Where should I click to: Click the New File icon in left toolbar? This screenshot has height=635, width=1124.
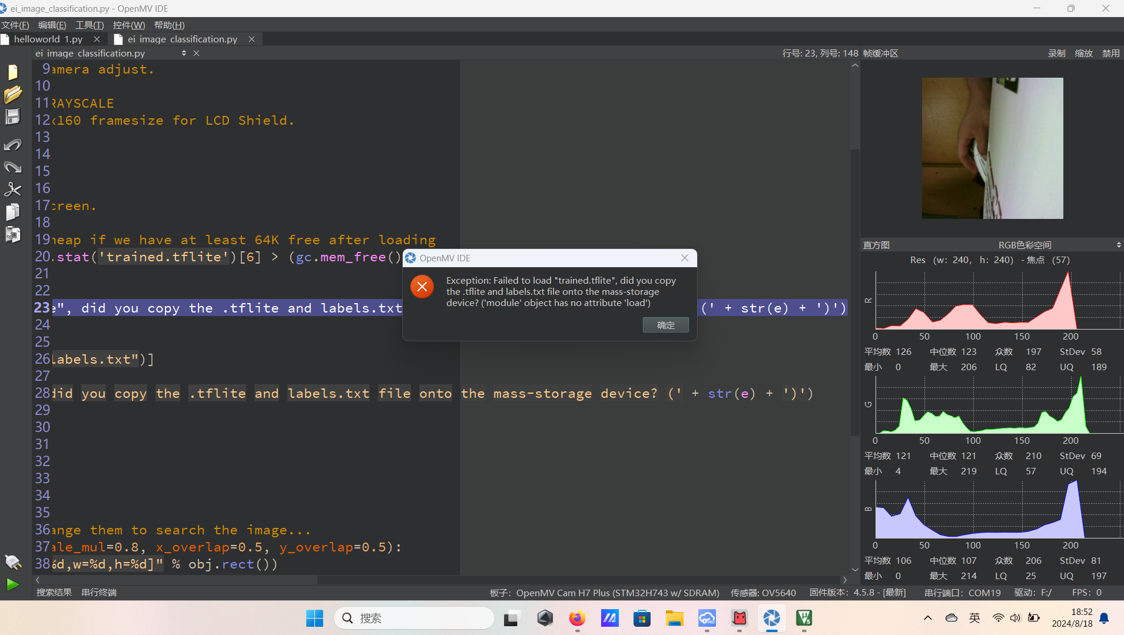pos(12,72)
